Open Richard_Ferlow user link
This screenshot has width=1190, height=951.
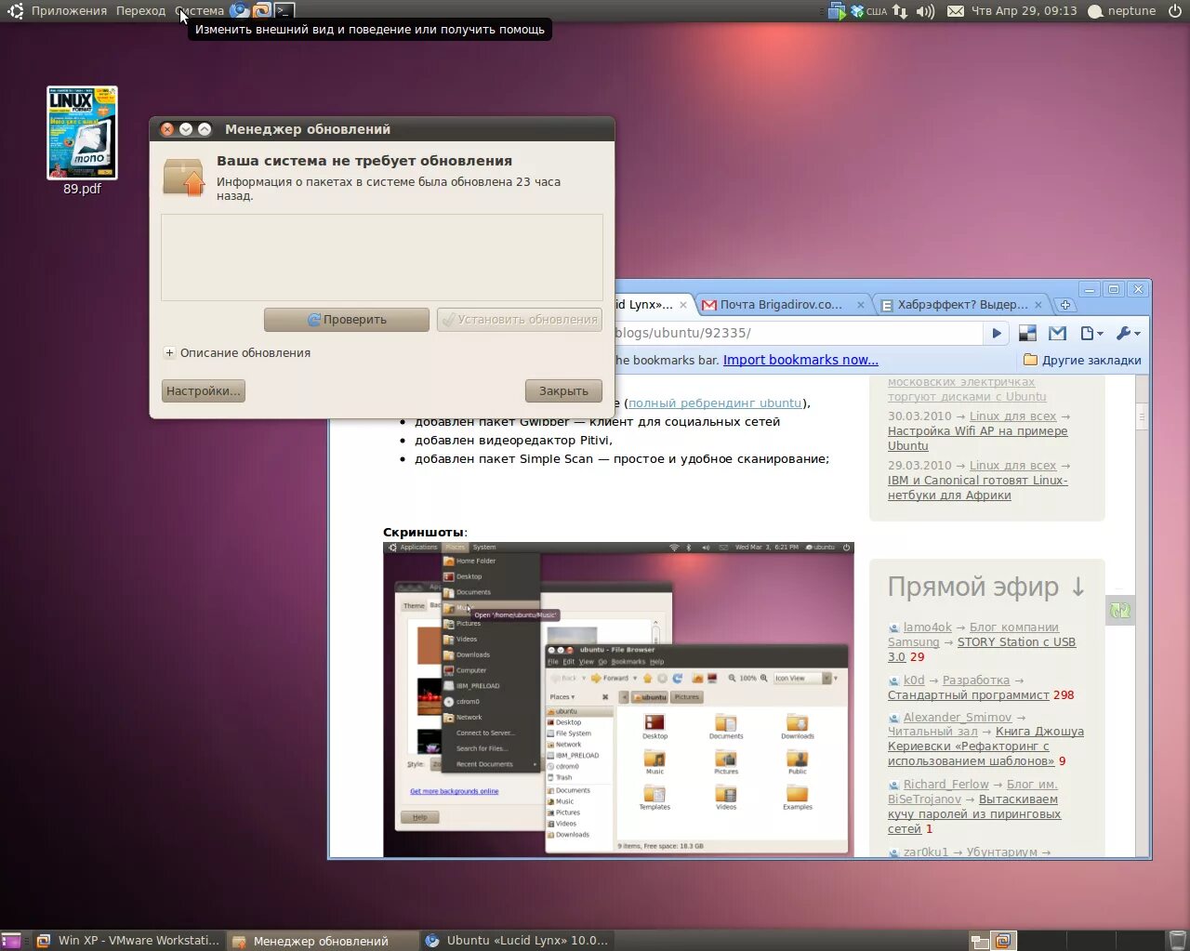[x=946, y=785]
